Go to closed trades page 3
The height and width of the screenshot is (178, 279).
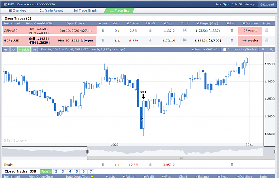[63, 171]
